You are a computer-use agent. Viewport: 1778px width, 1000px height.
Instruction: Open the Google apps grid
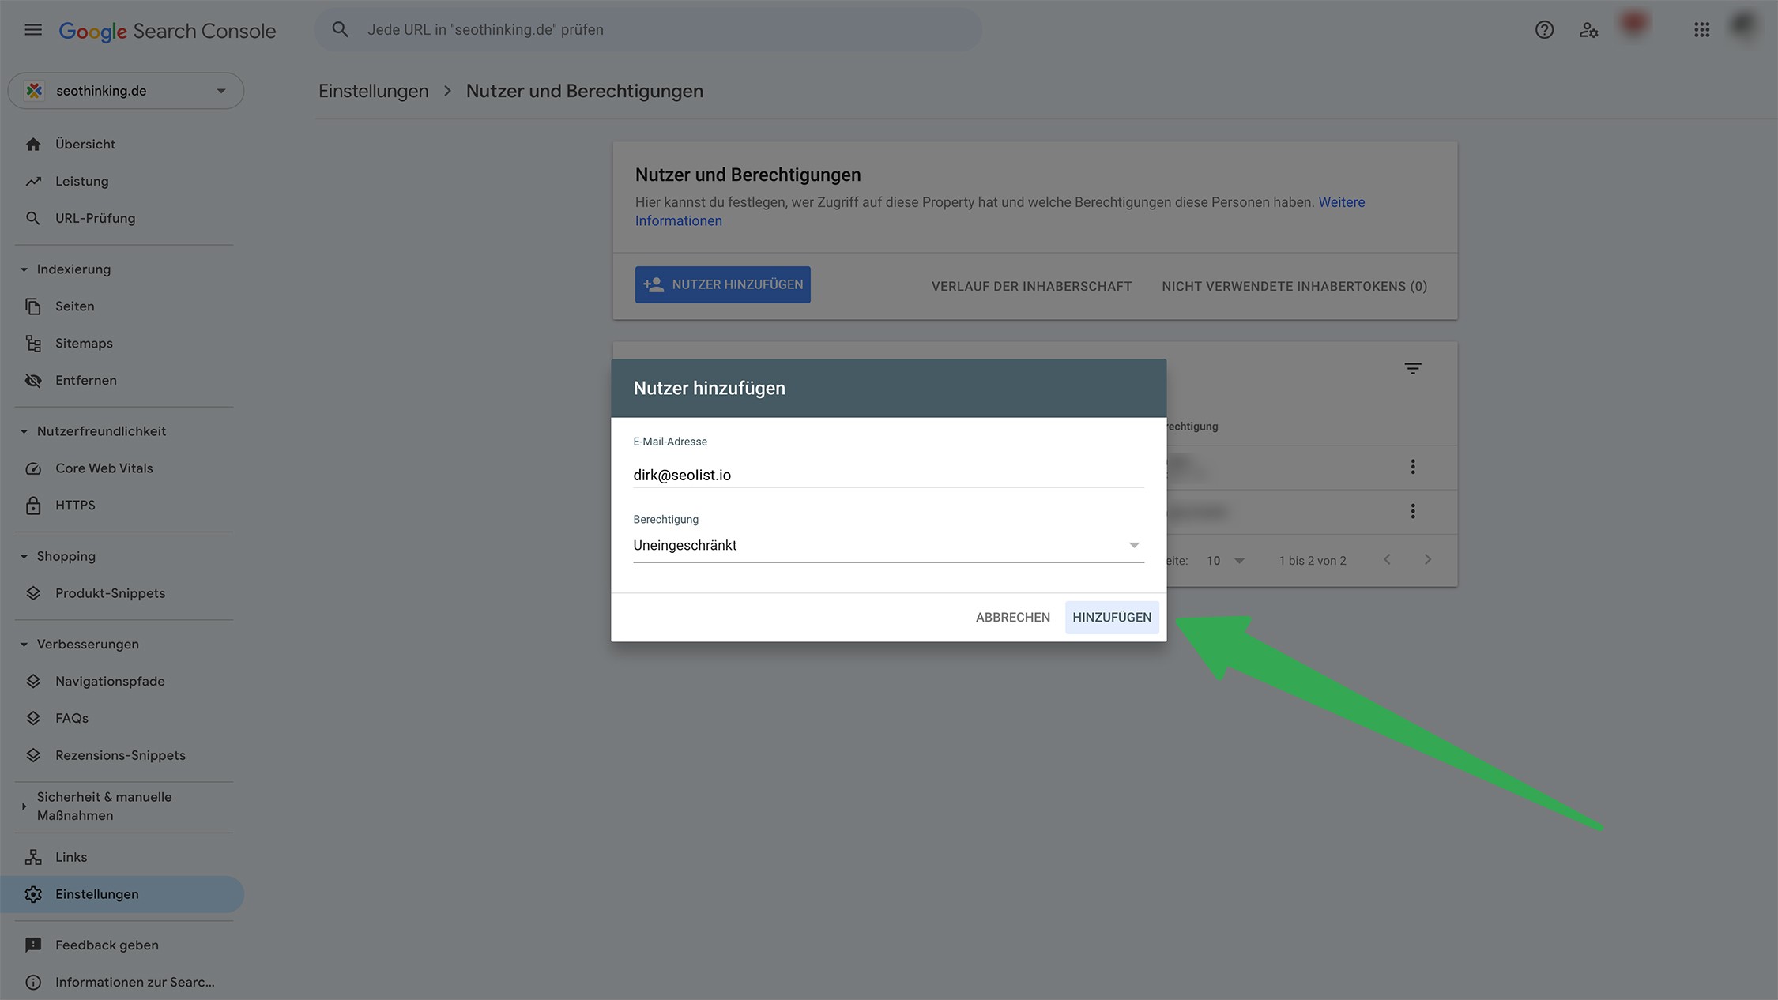click(1701, 30)
